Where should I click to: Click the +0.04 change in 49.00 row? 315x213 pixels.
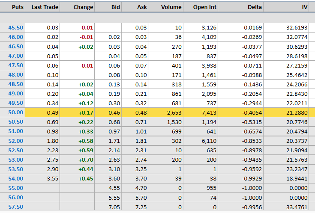[86, 94]
